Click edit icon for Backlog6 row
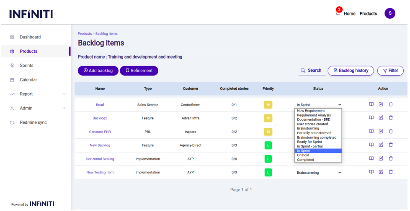This screenshot has width=410, height=211. [381, 118]
